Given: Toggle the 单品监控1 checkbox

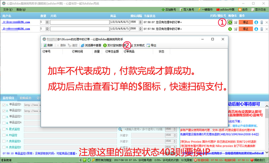Looking at the screenshot, I should click(4, 105).
